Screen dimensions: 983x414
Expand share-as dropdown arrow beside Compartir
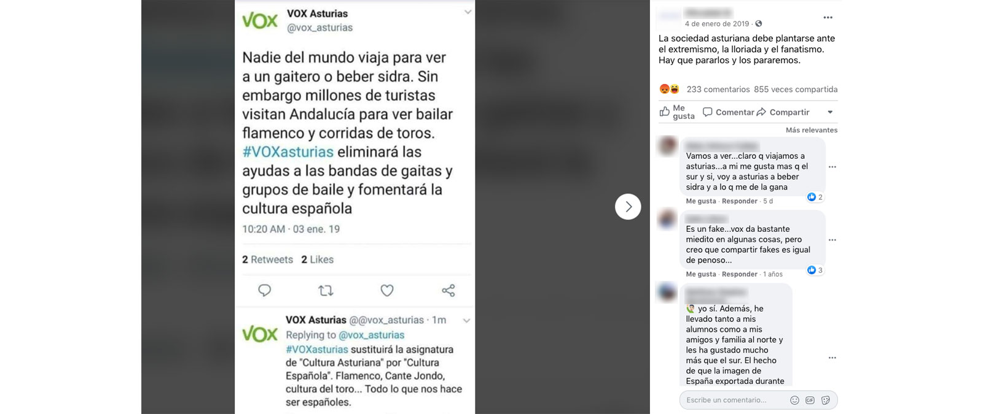[830, 112]
